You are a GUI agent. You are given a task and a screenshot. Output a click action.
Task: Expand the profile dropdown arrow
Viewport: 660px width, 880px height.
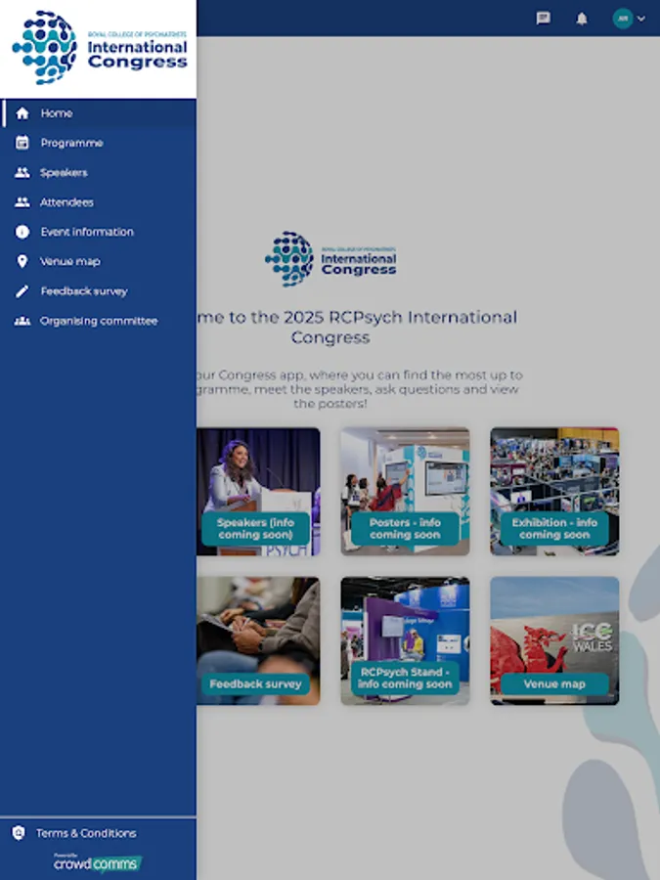click(641, 19)
